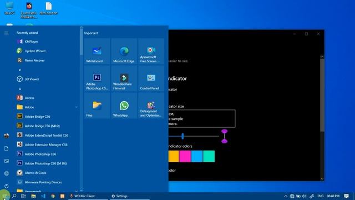Launch the Microsoft Edge tile
Image resolution: width=355 pixels, height=200 pixels.
pos(124,52)
